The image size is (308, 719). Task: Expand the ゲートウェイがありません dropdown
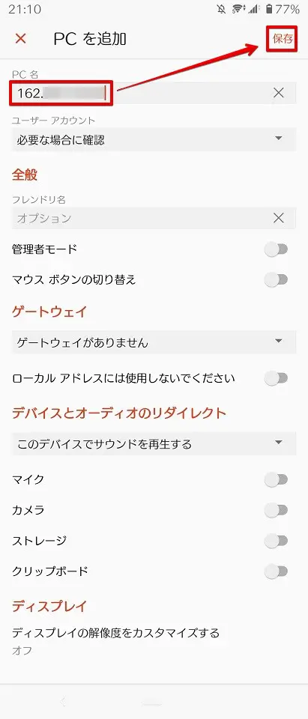coord(154,342)
